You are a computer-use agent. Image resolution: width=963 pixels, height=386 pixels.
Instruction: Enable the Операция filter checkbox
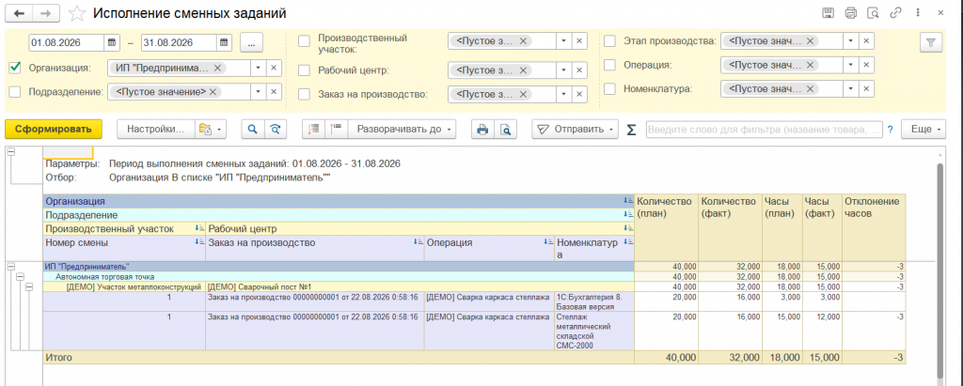[609, 65]
